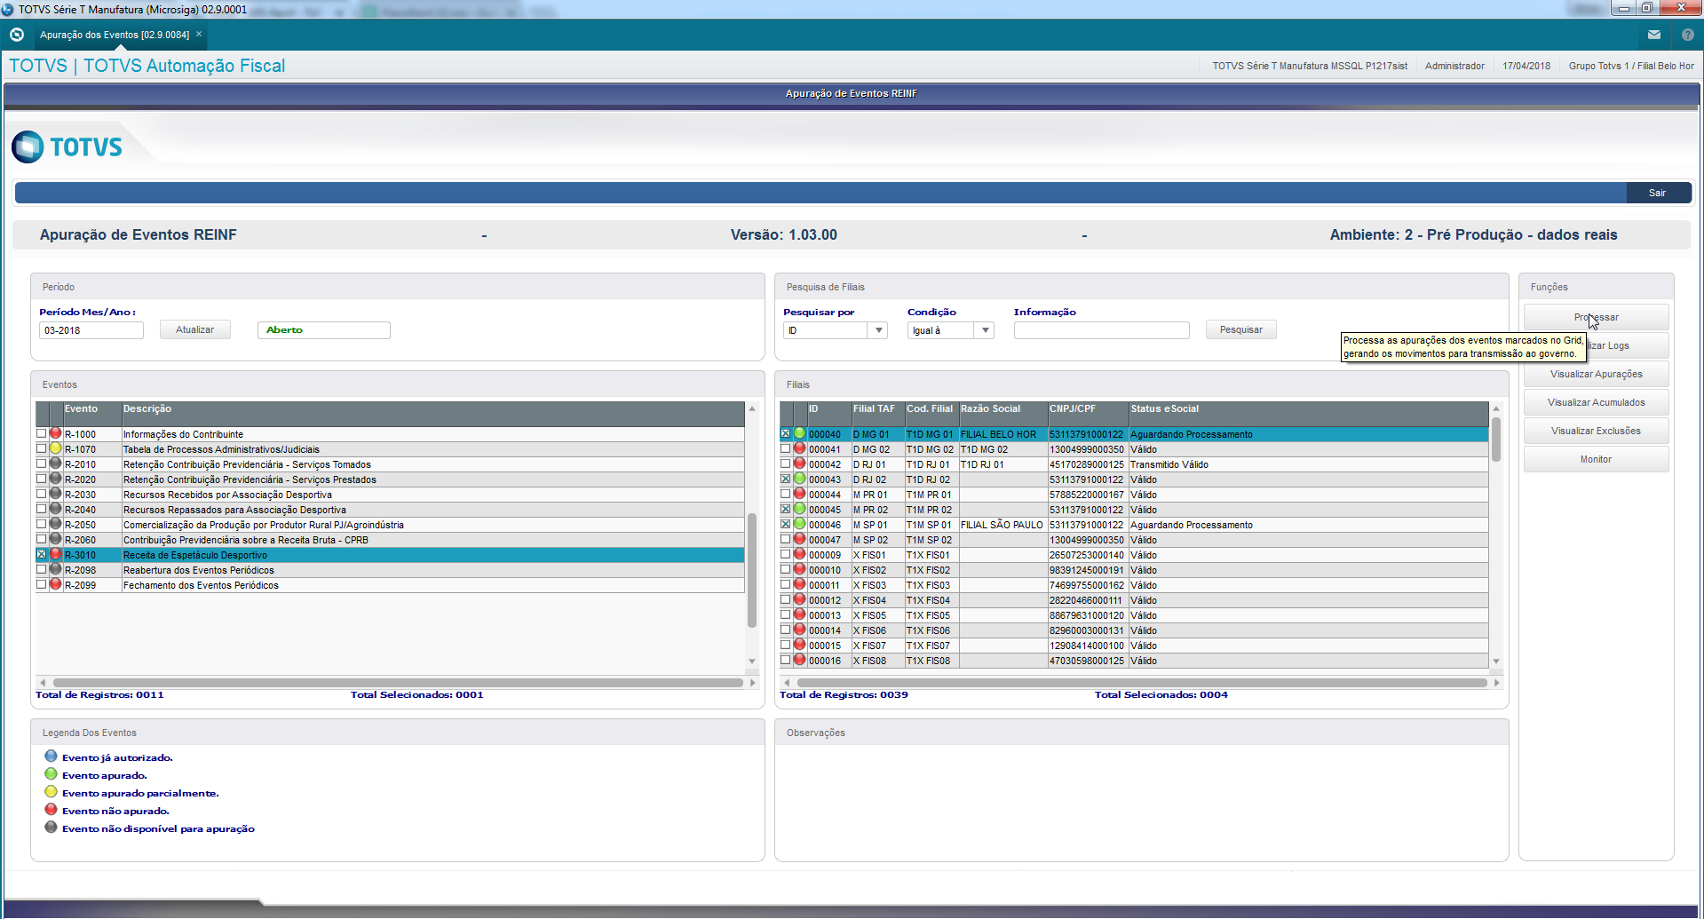Uncheck filial 000040 checkbox

[785, 433]
